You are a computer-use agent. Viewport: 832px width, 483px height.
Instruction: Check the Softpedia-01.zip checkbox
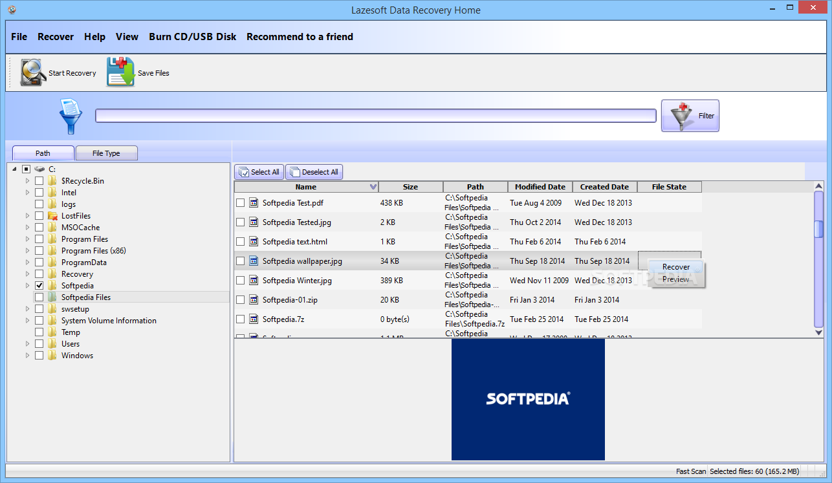click(240, 299)
